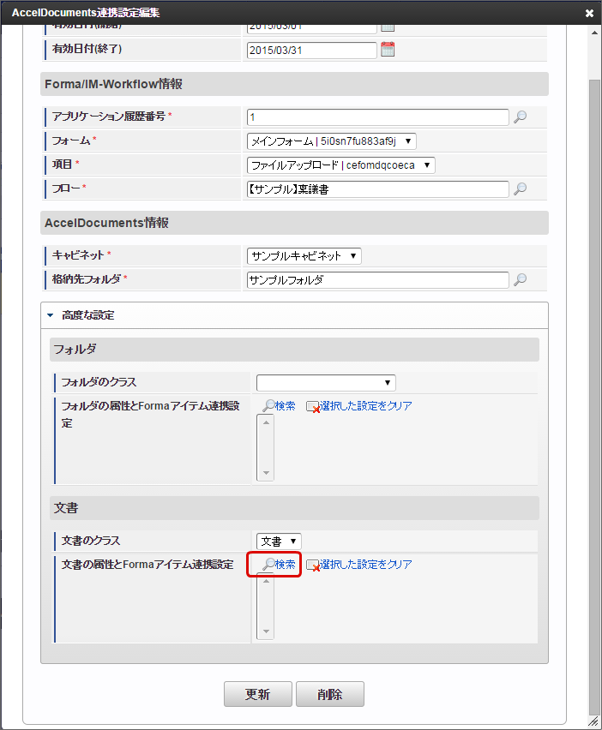The width and height of the screenshot is (602, 730).
Task: Close the AccelDocuments連携設定編集 dialog
Action: [x=589, y=13]
